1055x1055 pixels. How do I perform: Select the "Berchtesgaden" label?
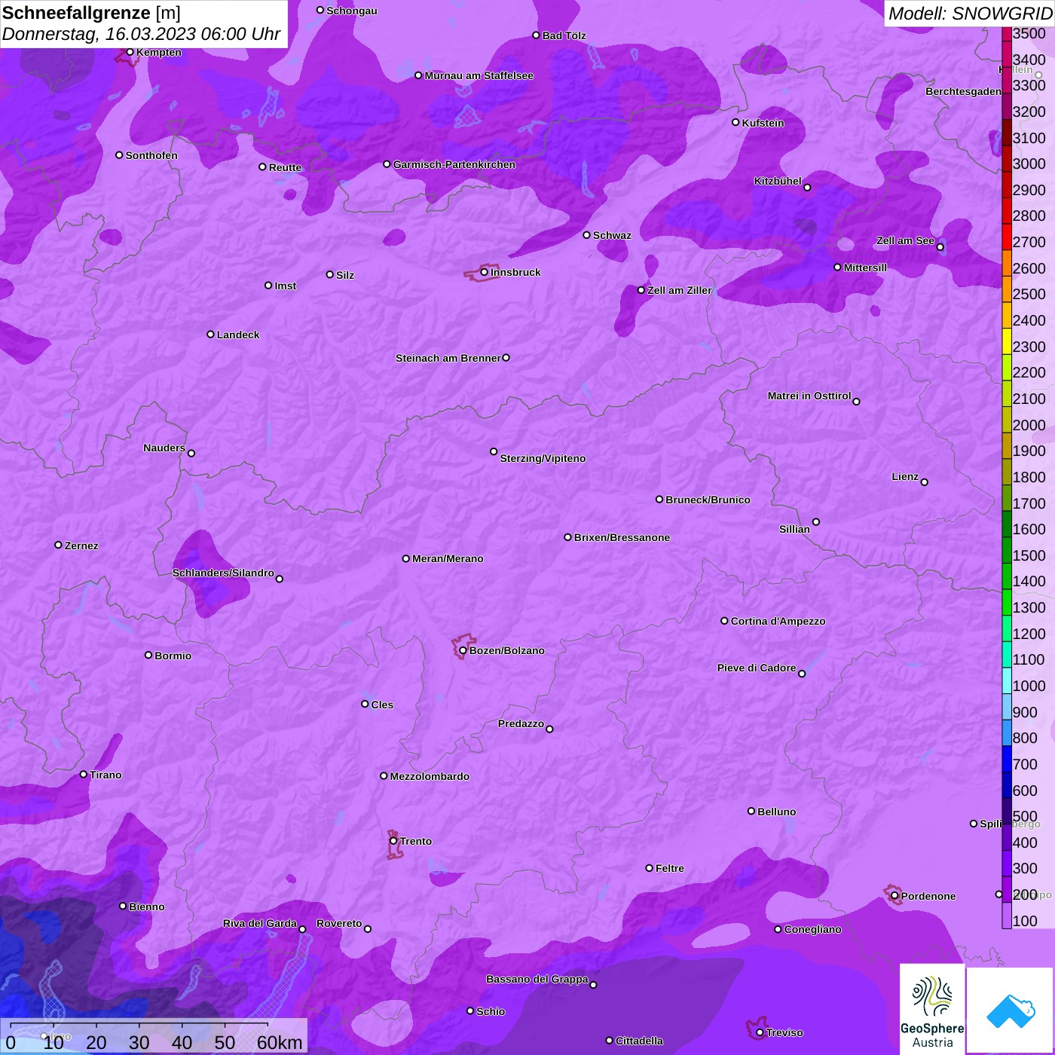[964, 91]
